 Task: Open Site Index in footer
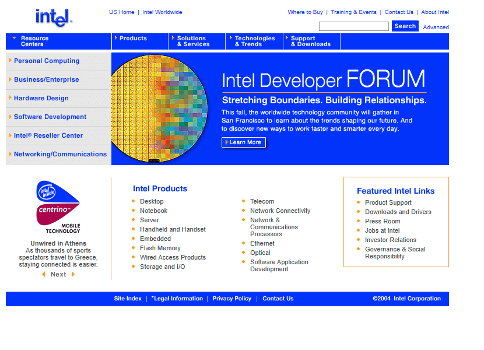coord(128,299)
